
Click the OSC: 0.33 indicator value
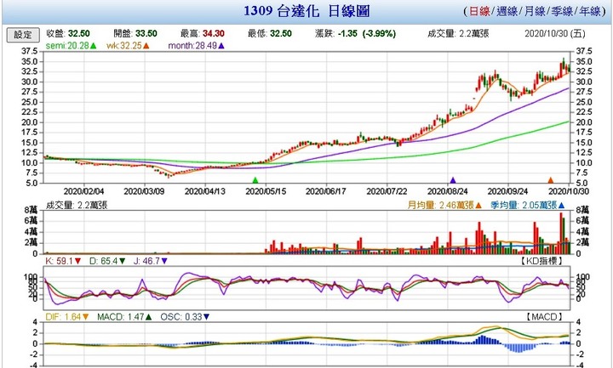tap(181, 317)
